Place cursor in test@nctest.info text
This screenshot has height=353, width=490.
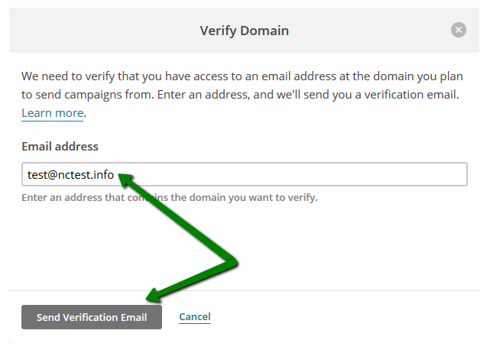[70, 175]
